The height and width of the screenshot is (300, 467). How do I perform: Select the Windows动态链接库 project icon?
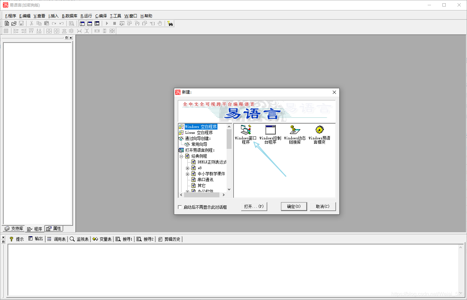click(295, 134)
